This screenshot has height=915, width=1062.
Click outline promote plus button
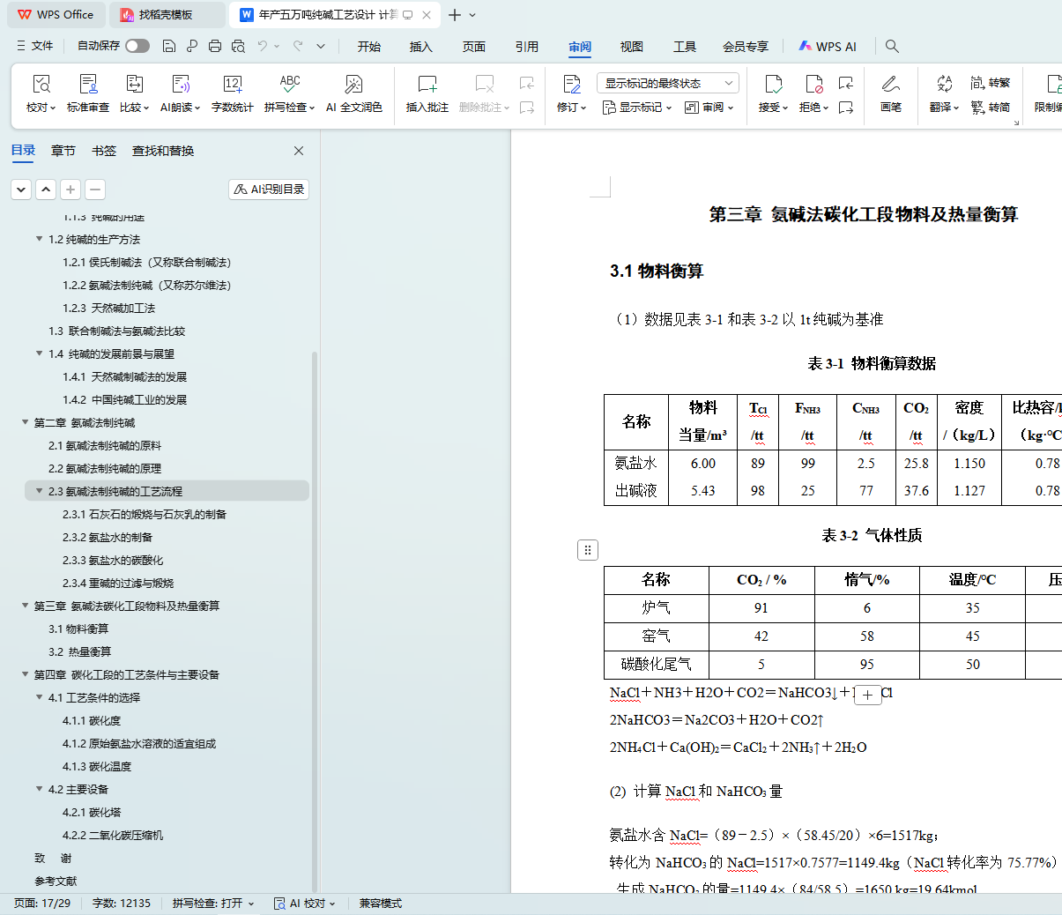pos(71,189)
